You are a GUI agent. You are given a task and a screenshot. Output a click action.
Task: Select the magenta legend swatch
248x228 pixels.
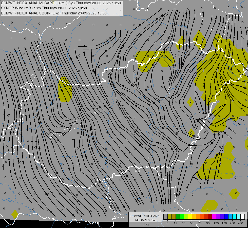[x=214, y=217]
